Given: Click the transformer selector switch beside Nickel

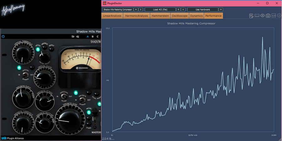Looking at the screenshot, I should pos(95,112).
